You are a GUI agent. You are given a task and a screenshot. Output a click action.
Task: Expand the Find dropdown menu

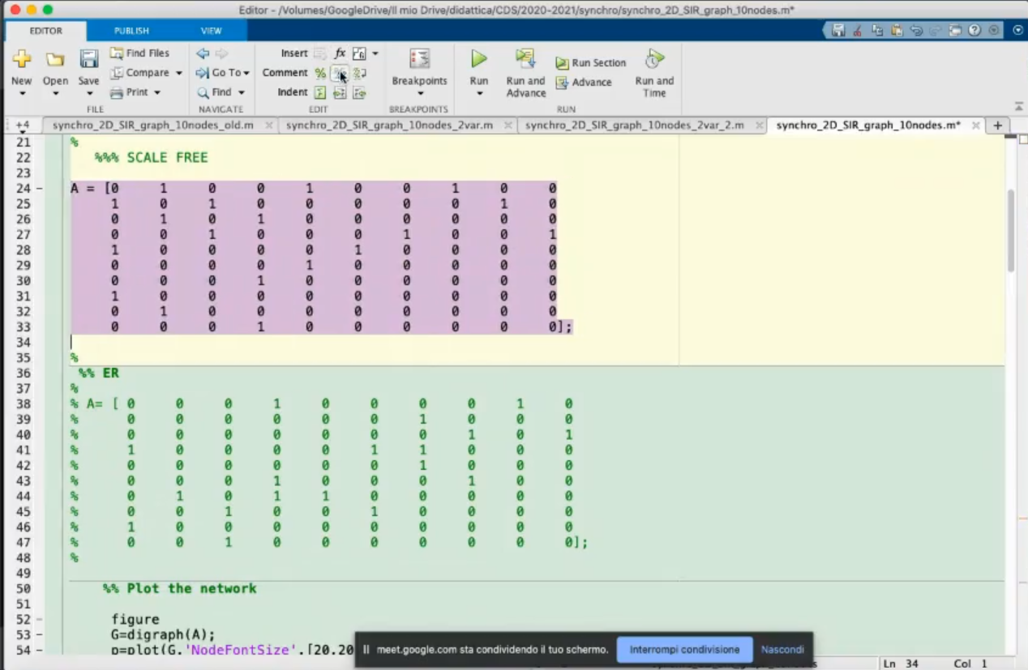coord(241,92)
